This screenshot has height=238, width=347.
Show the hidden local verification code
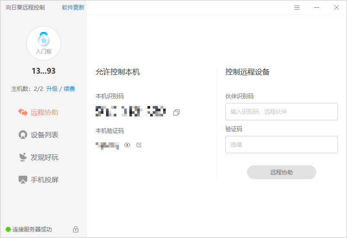click(127, 145)
